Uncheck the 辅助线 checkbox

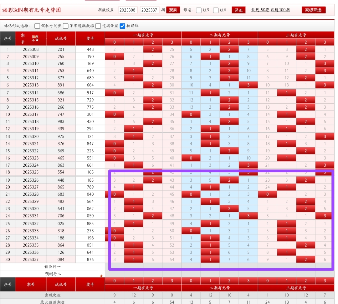pos(122,26)
